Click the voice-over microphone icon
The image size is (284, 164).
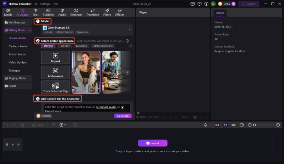pos(206,125)
